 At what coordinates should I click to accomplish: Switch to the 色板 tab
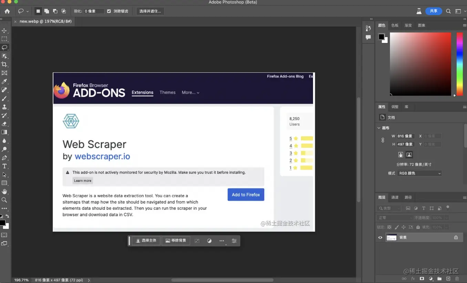(x=395, y=25)
